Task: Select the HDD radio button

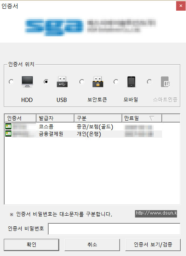Action: pyautogui.click(x=11, y=81)
